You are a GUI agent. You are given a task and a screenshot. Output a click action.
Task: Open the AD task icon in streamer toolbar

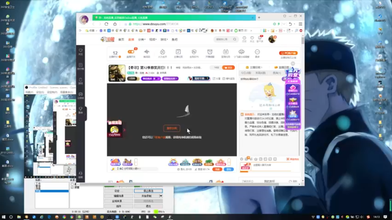pyautogui.click(x=225, y=52)
